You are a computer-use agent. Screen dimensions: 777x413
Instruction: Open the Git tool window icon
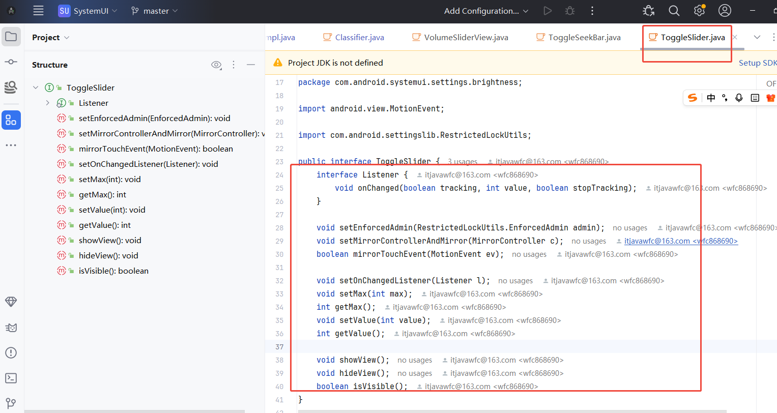(x=11, y=404)
